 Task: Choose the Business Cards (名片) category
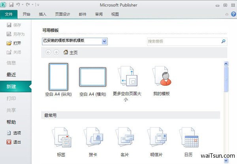[125, 138]
